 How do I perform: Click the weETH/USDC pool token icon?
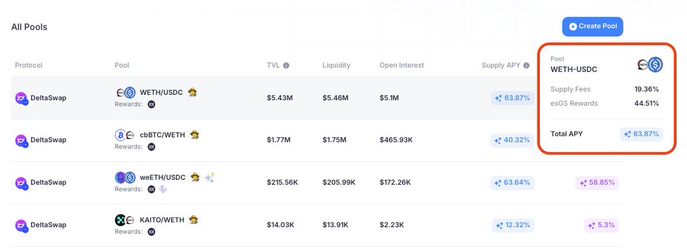click(x=125, y=177)
